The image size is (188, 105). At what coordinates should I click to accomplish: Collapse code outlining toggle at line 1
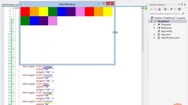click(13, 8)
